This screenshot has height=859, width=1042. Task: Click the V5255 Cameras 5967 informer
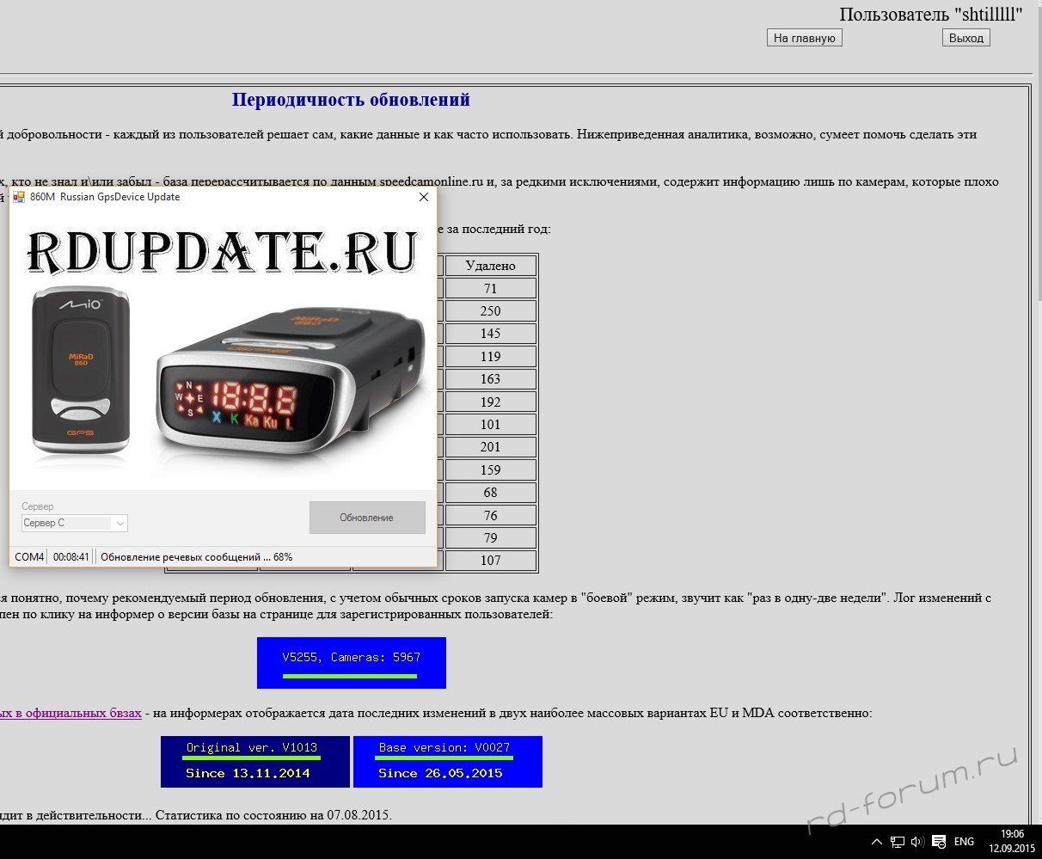pos(352,663)
